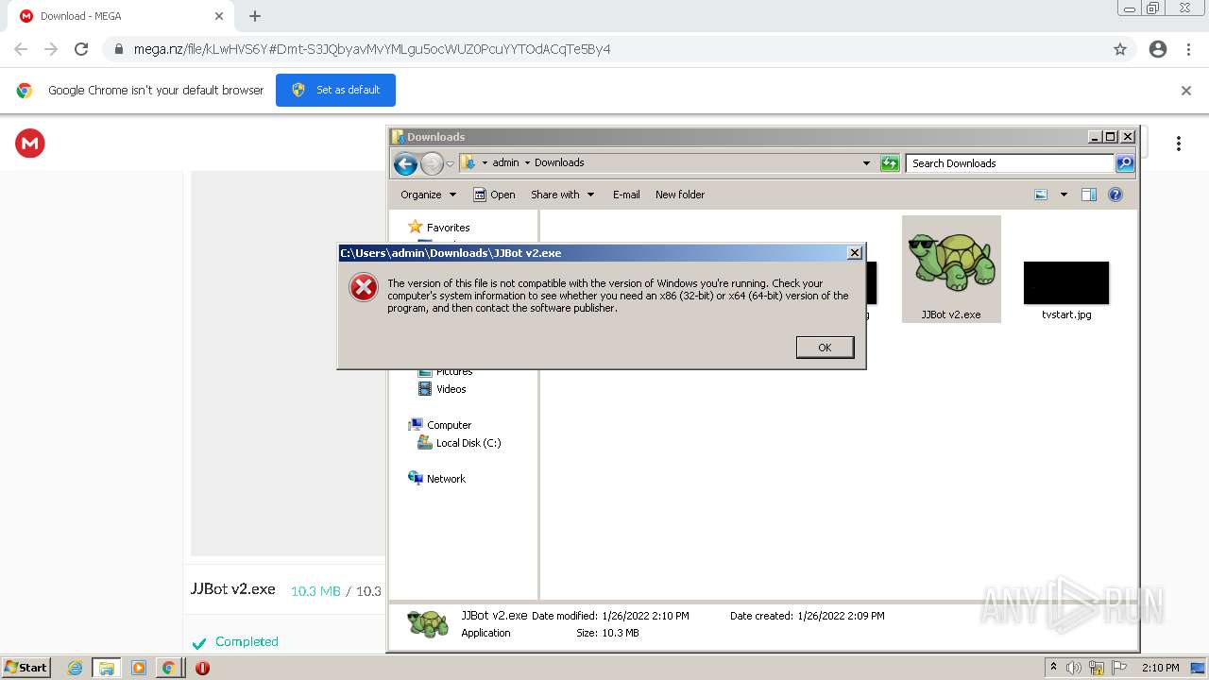Select the JJBot v2.exe turtle icon file
This screenshot has height=680, width=1209.
pyautogui.click(x=951, y=268)
